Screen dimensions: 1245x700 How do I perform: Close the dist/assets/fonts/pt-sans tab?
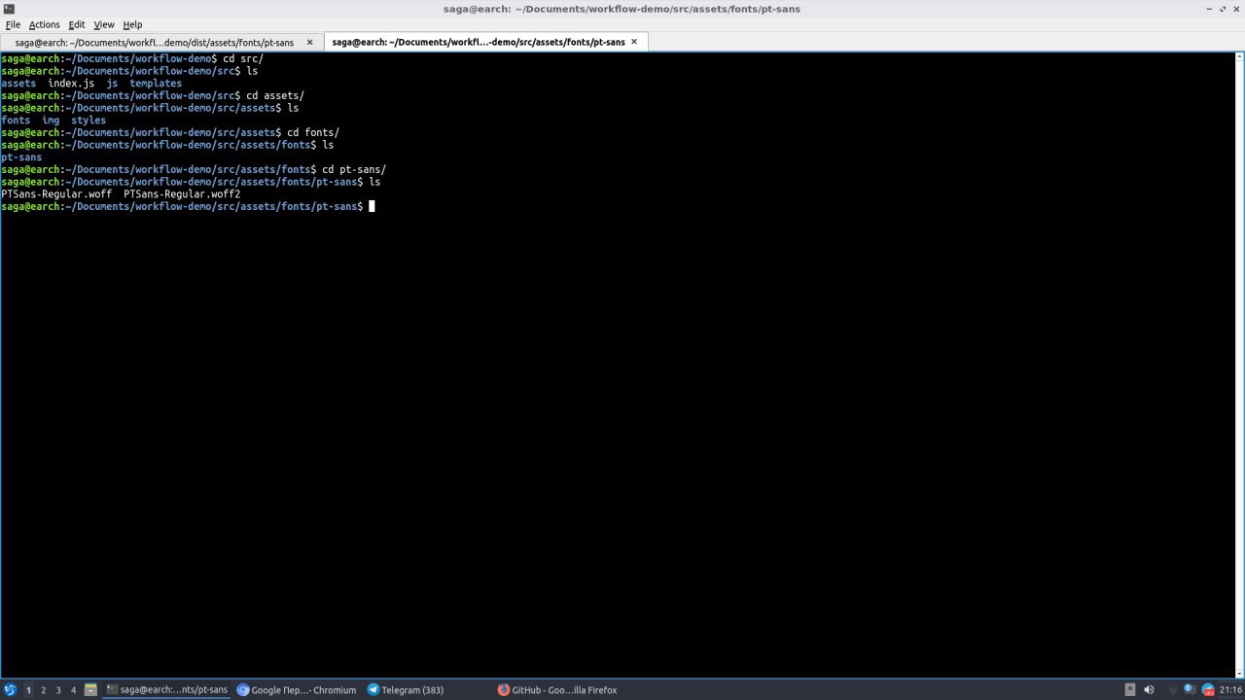point(310,42)
